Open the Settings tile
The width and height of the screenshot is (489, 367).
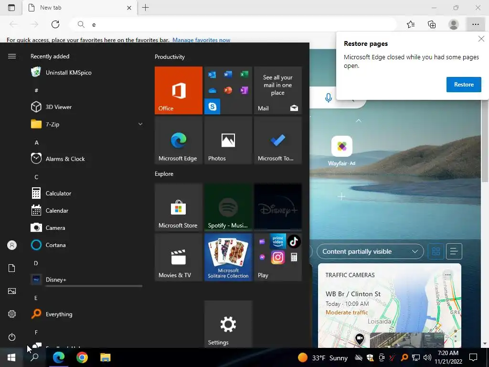[228, 324]
